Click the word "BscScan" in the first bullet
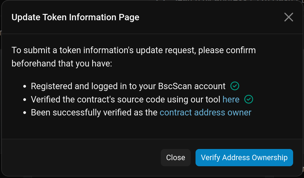 click(175, 86)
